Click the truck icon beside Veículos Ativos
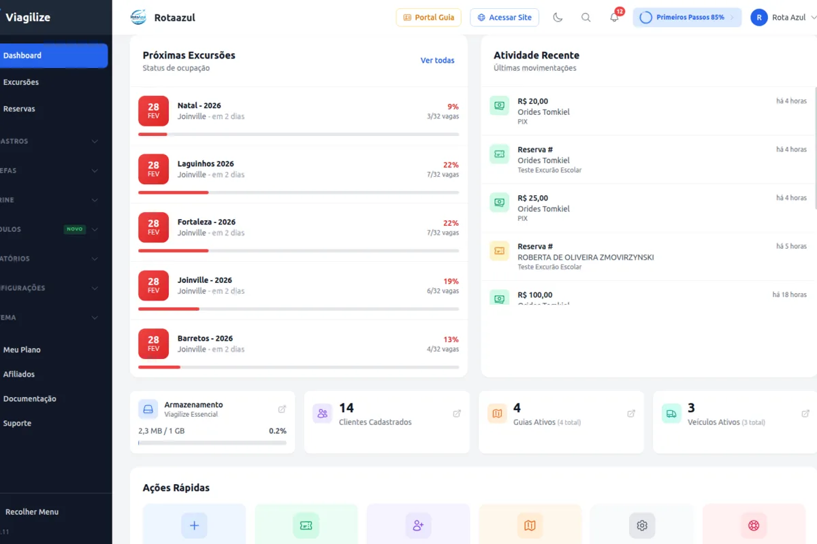This screenshot has width=817, height=544. [671, 413]
